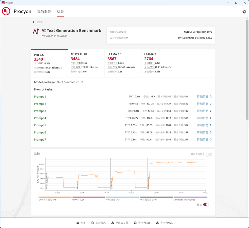Click NVIDIA GeForce RTX 5070 device text

(x=198, y=32)
